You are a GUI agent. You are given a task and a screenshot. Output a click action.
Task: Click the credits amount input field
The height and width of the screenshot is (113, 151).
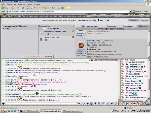tap(43, 28)
